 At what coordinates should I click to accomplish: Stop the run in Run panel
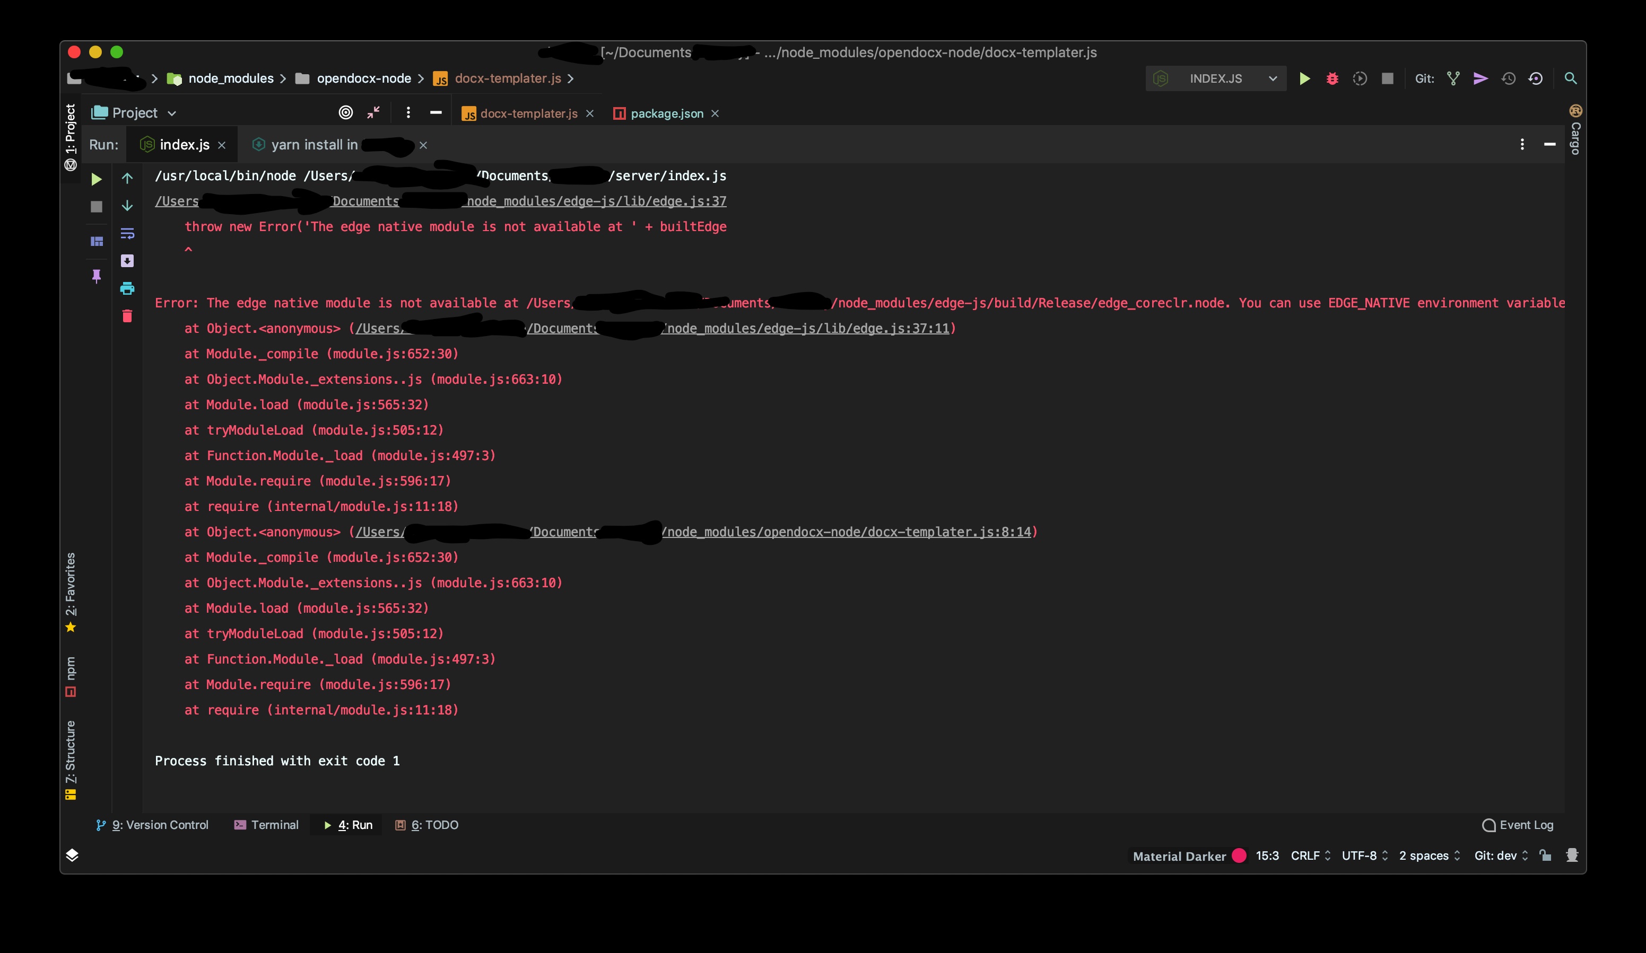[x=96, y=206]
